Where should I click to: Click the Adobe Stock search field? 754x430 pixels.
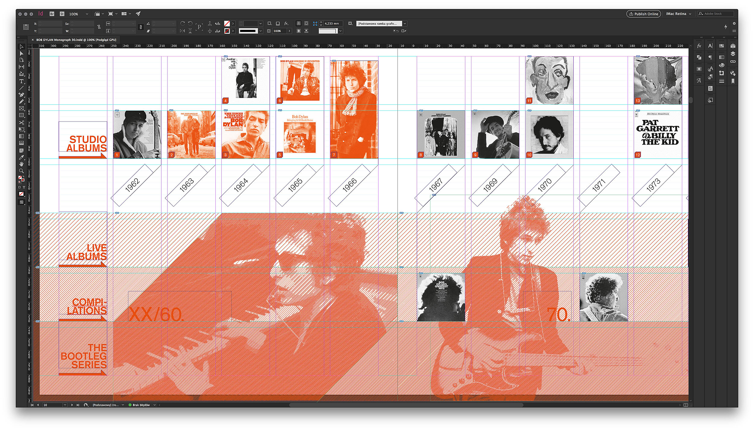pos(716,14)
